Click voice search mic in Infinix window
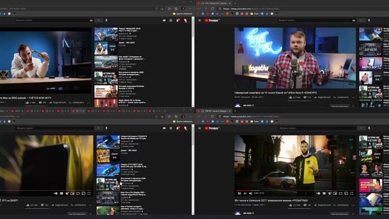 pos(369,20)
